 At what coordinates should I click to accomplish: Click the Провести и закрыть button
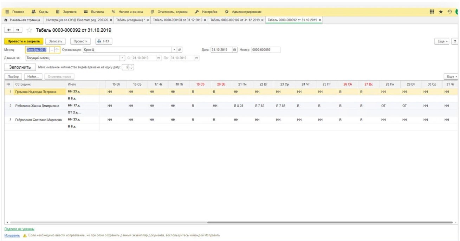pyautogui.click(x=24, y=41)
